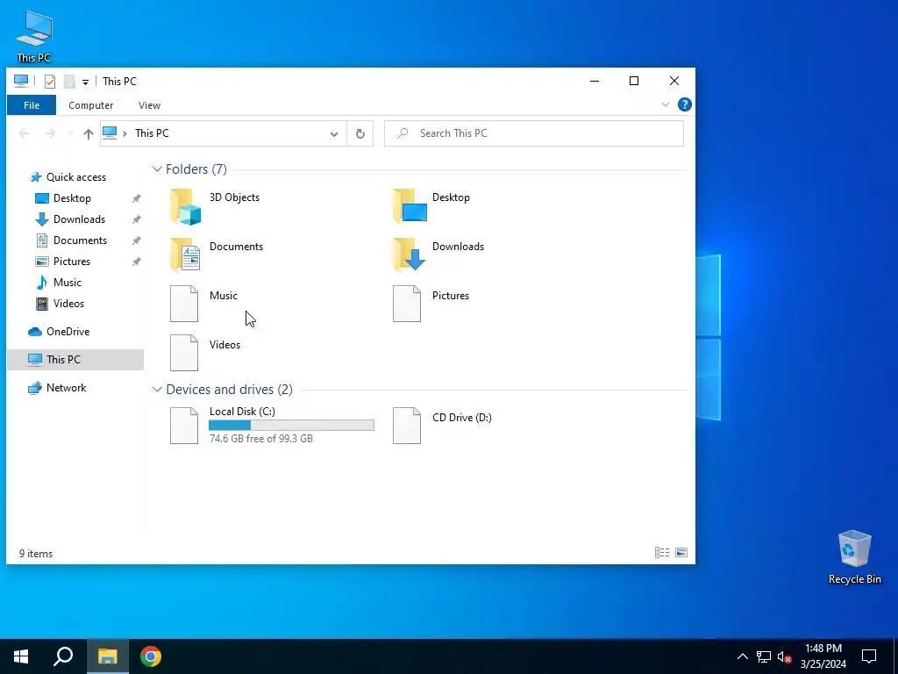Click the Back navigation arrow

tap(24, 133)
